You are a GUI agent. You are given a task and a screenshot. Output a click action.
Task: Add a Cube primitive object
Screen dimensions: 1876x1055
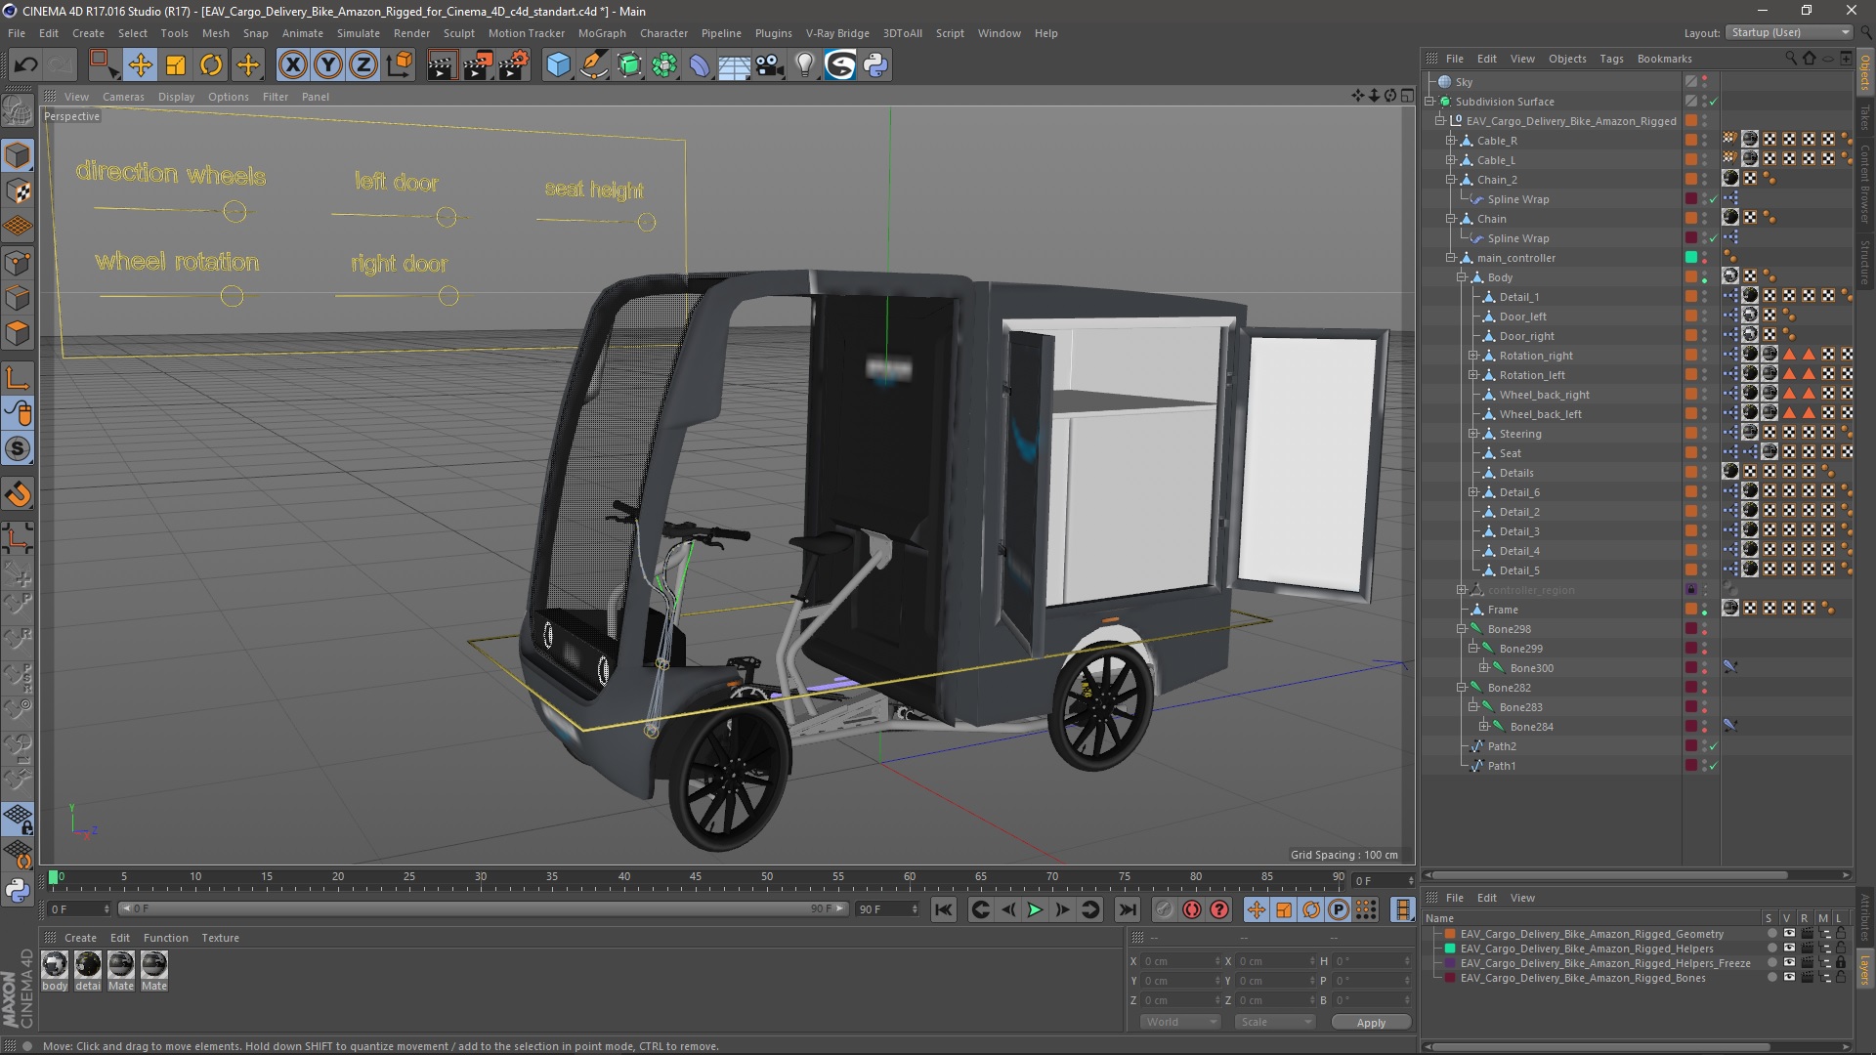(x=558, y=65)
